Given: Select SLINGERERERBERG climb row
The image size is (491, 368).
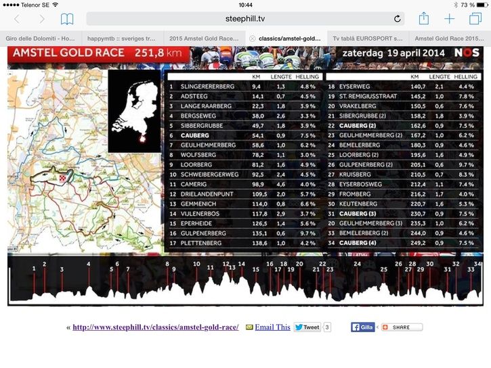Looking at the screenshot, I should pos(244,87).
